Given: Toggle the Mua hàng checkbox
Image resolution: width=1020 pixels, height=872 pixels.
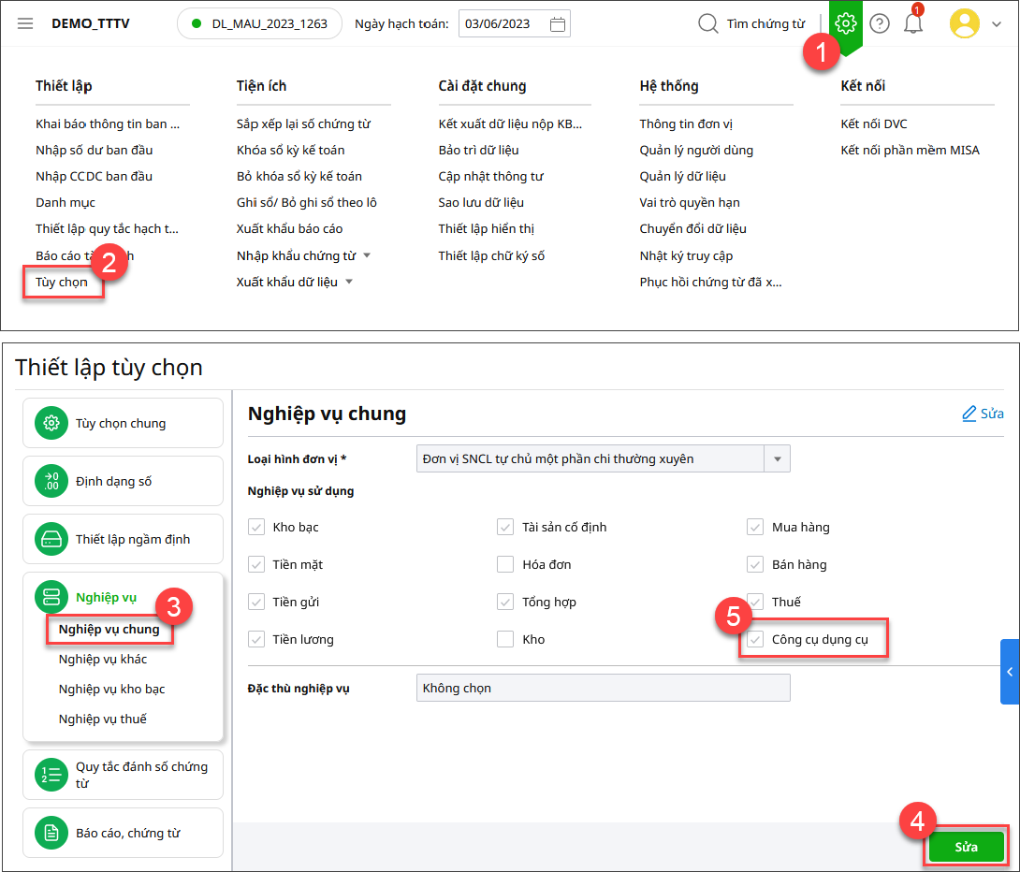Looking at the screenshot, I should (x=755, y=528).
